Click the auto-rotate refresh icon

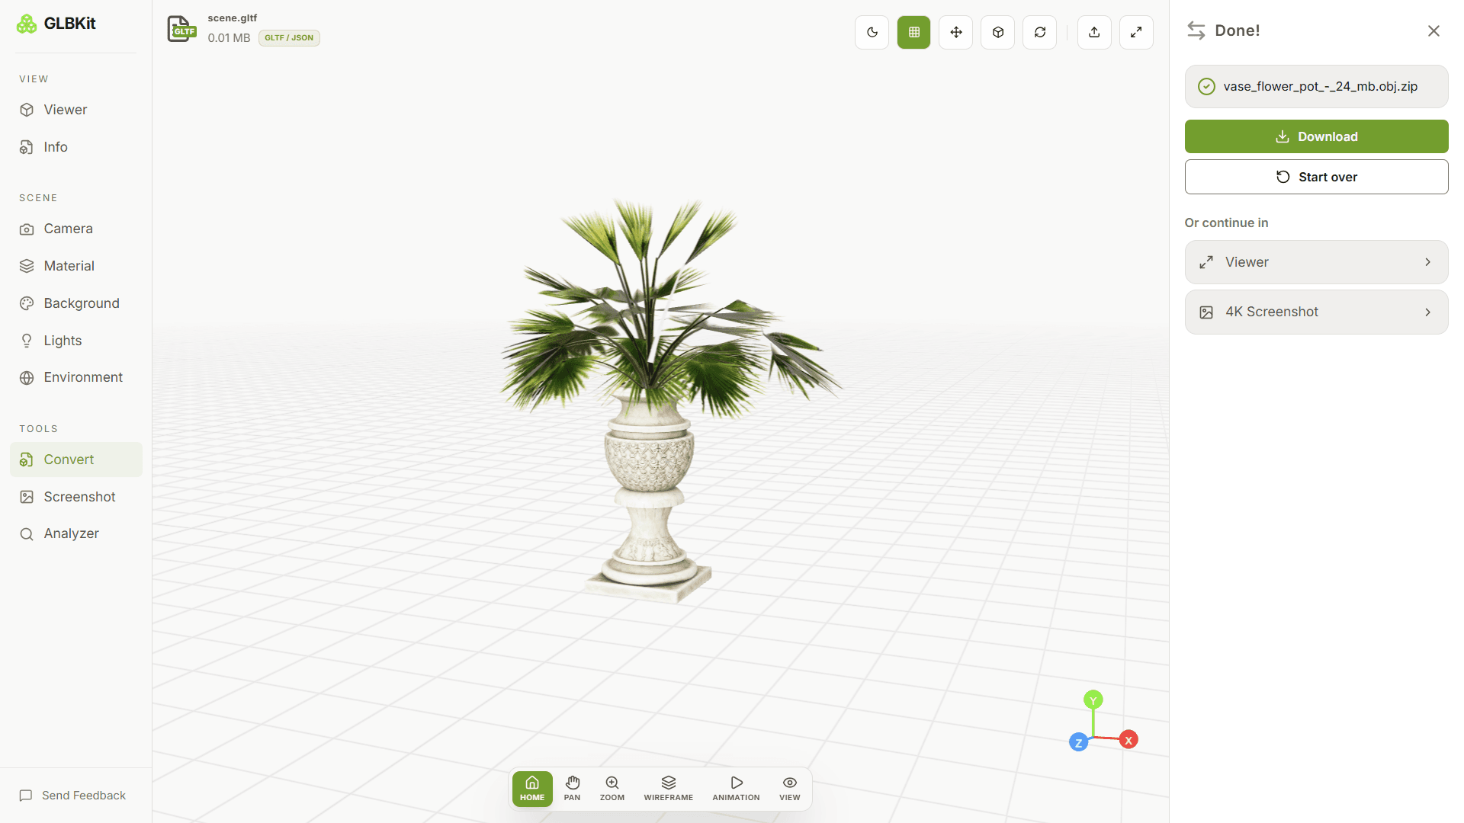pyautogui.click(x=1039, y=32)
